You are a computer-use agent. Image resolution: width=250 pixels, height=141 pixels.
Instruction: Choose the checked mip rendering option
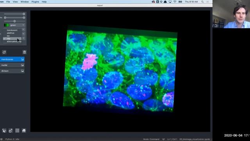point(12,39)
